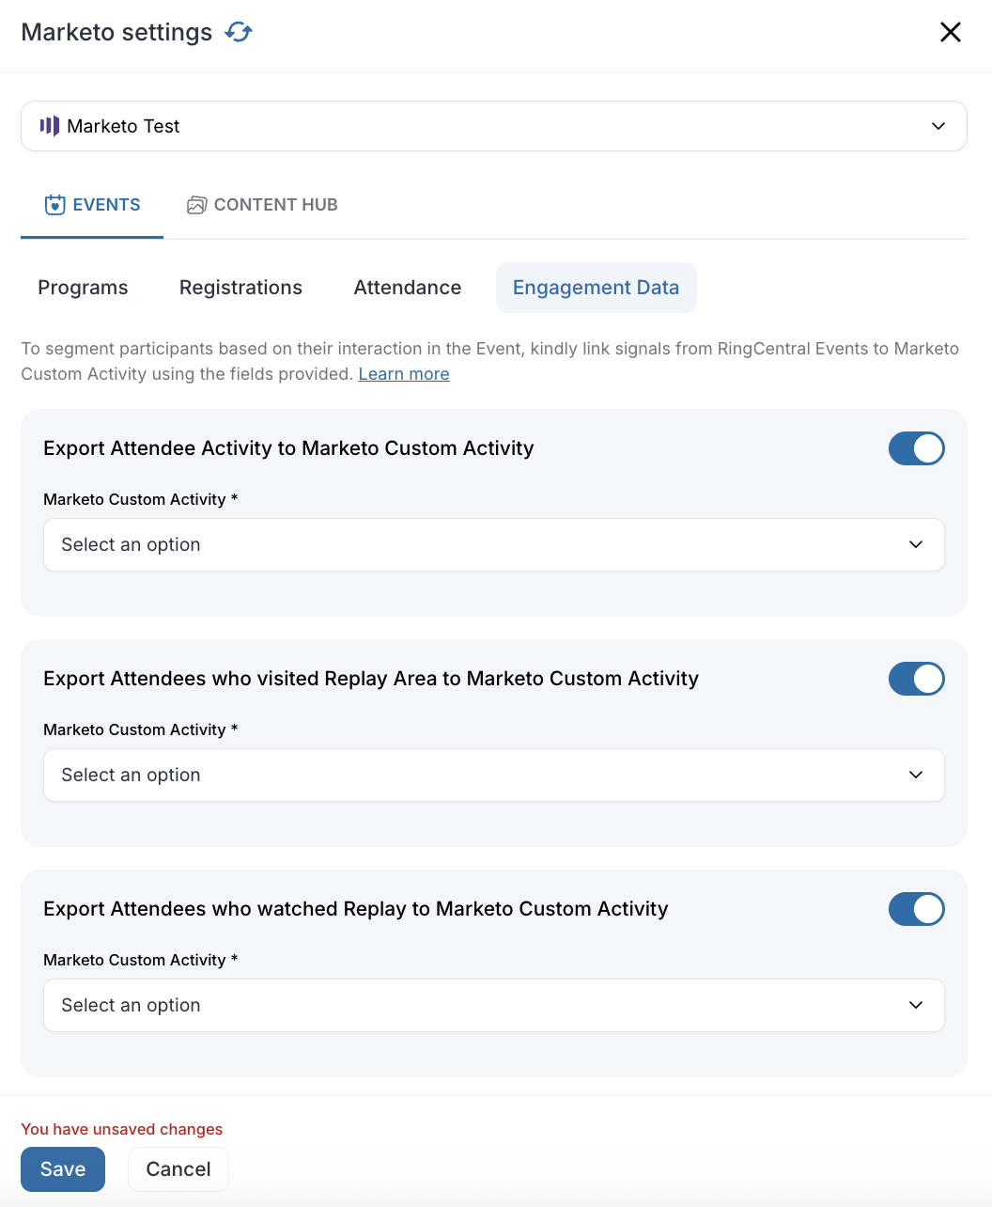This screenshot has height=1207, width=992.
Task: Open Custom Activity dropdown for Replay Area visitors
Action: (494, 776)
